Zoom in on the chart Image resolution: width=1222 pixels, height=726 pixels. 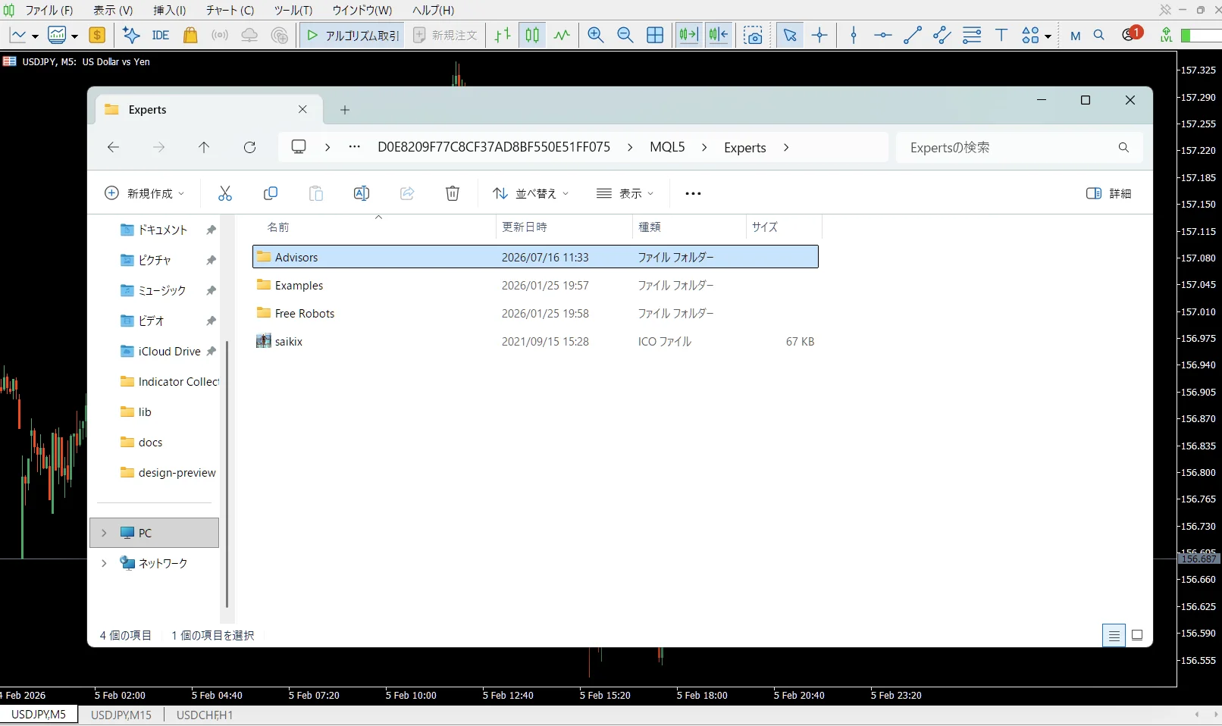click(596, 35)
